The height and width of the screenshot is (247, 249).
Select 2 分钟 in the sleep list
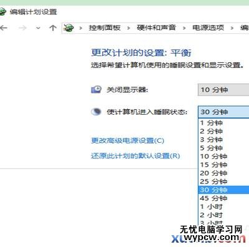[x=223, y=131]
